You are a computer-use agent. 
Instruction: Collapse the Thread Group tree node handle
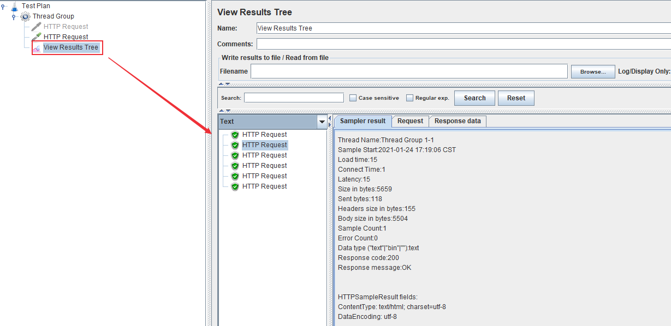14,16
